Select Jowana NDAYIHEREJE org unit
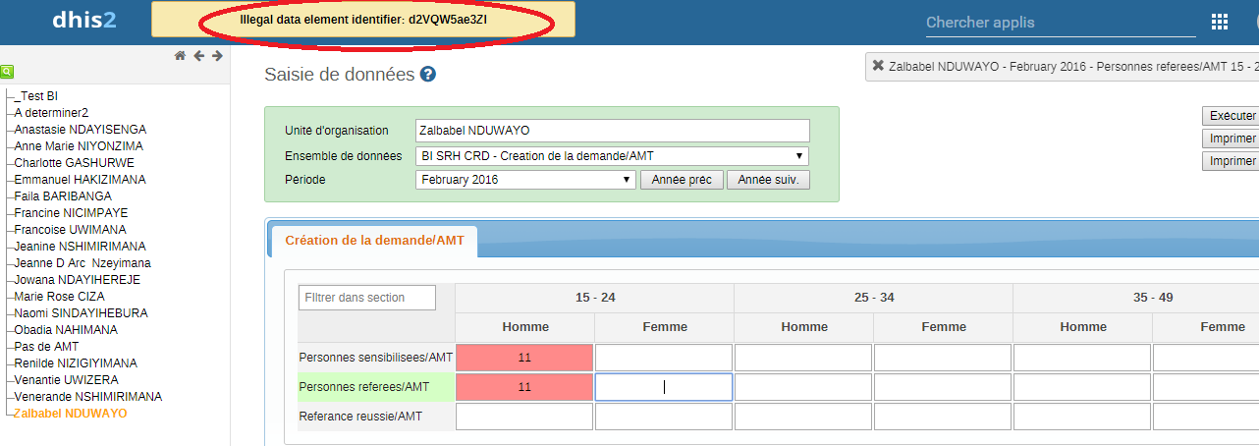Viewport: 1259px width, 446px height. (78, 280)
